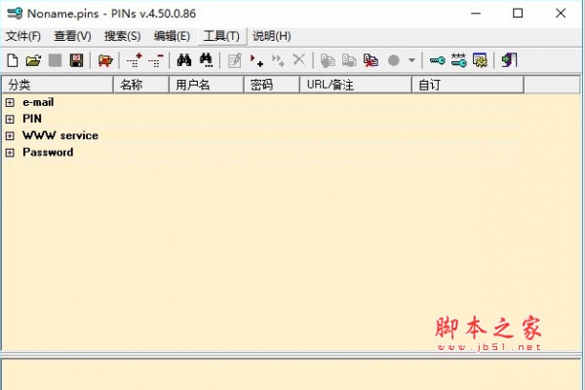Open the 说明(H) menu
The image size is (585, 390).
pyautogui.click(x=272, y=36)
